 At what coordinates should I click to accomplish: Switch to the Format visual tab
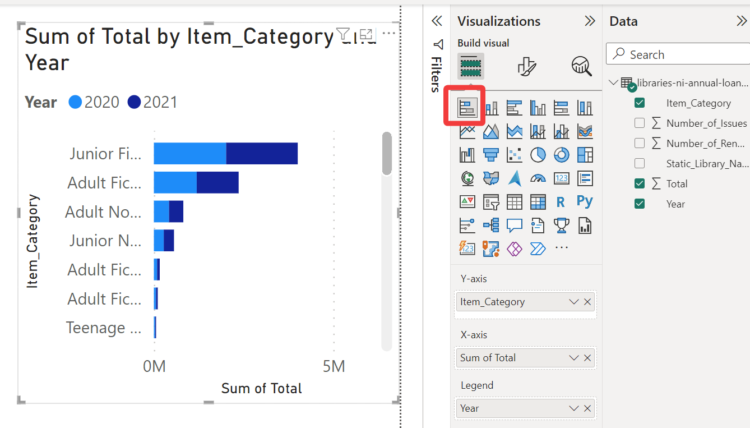tap(527, 66)
